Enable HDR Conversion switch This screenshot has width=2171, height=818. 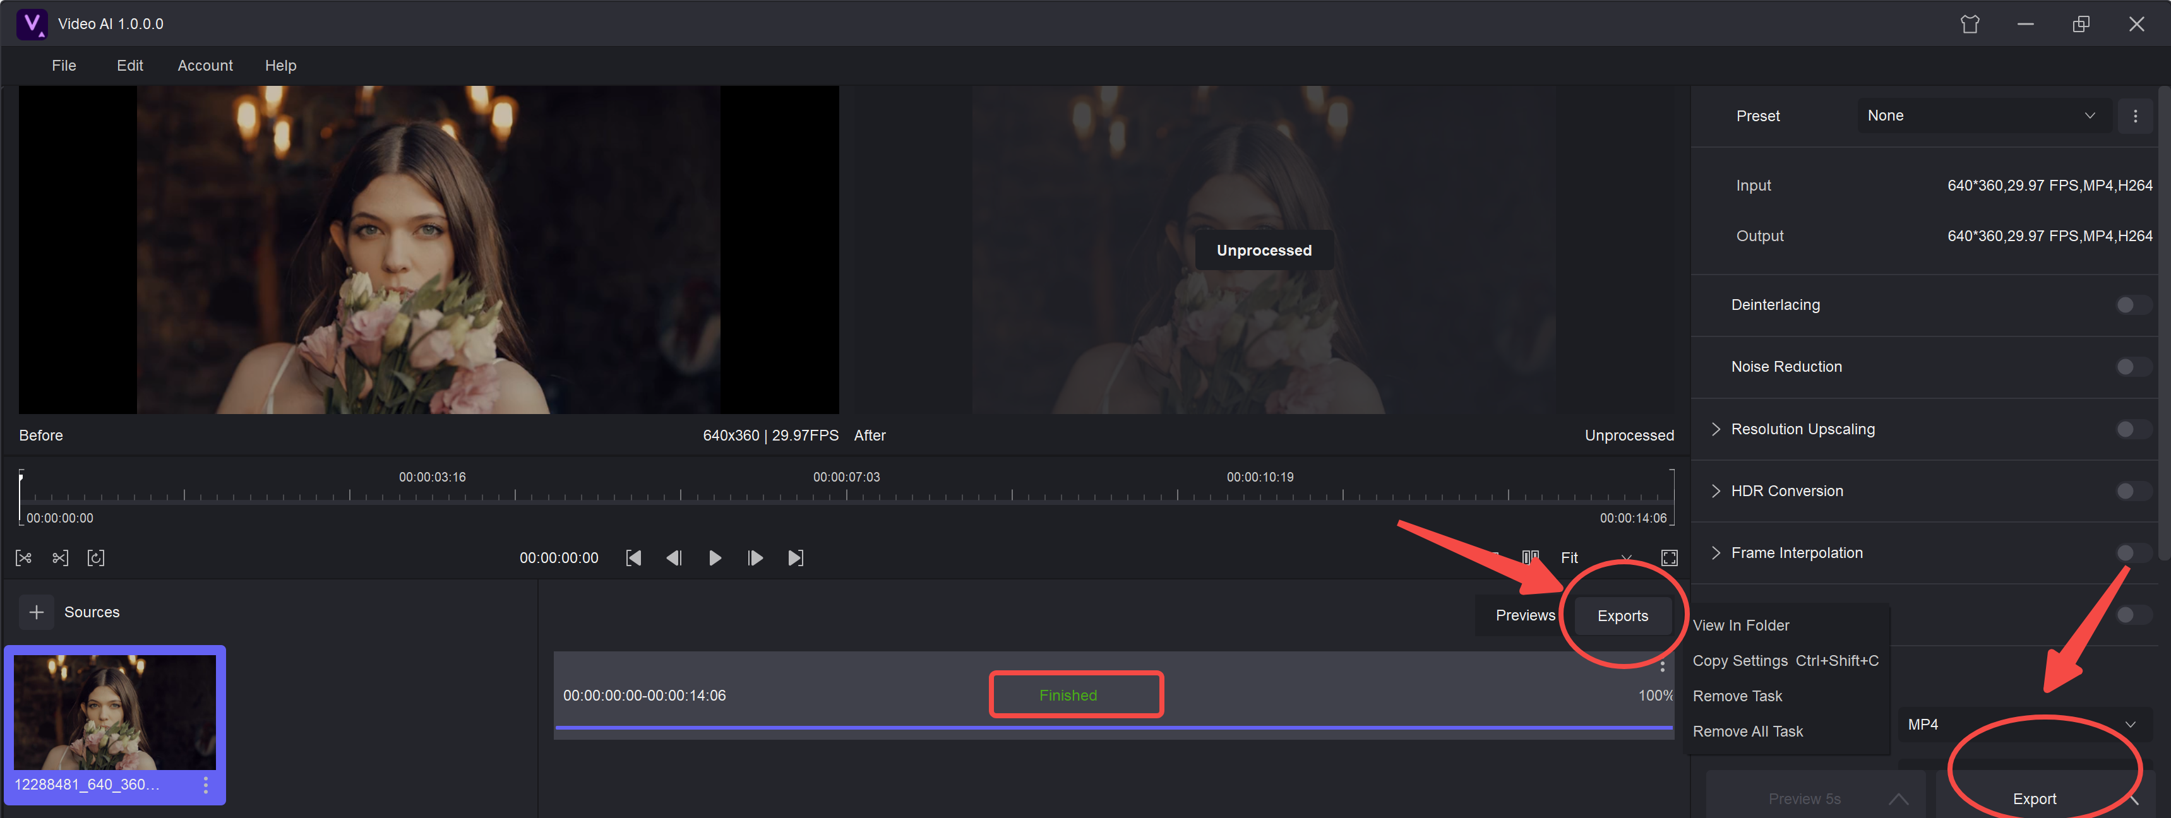coord(2132,491)
